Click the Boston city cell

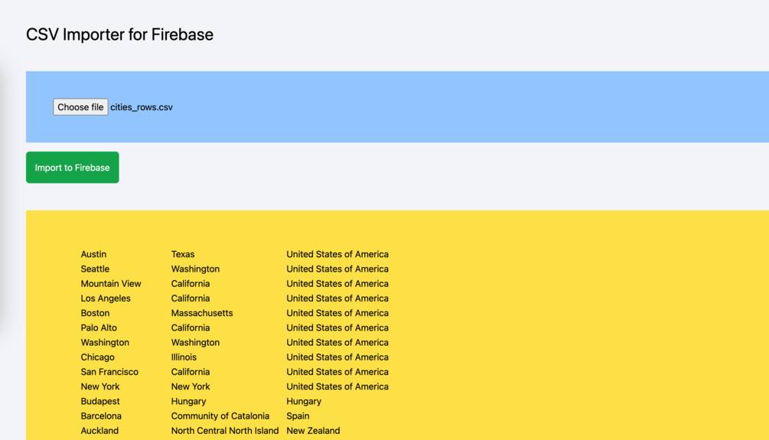(95, 313)
